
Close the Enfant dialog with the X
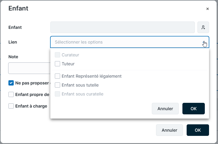pos(207,9)
